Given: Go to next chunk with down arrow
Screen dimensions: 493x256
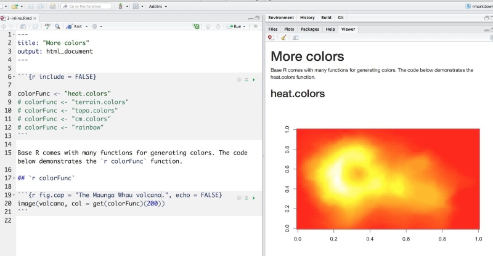Looking at the screenshot, I should pos(218,26).
